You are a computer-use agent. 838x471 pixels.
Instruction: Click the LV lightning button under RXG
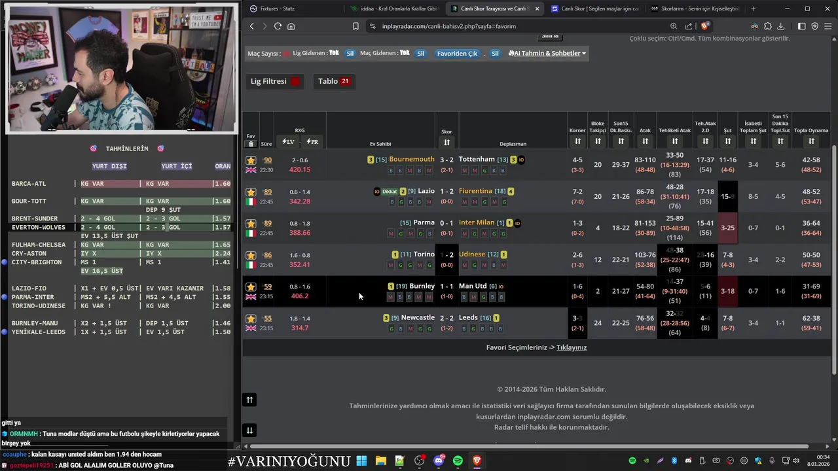[288, 141]
